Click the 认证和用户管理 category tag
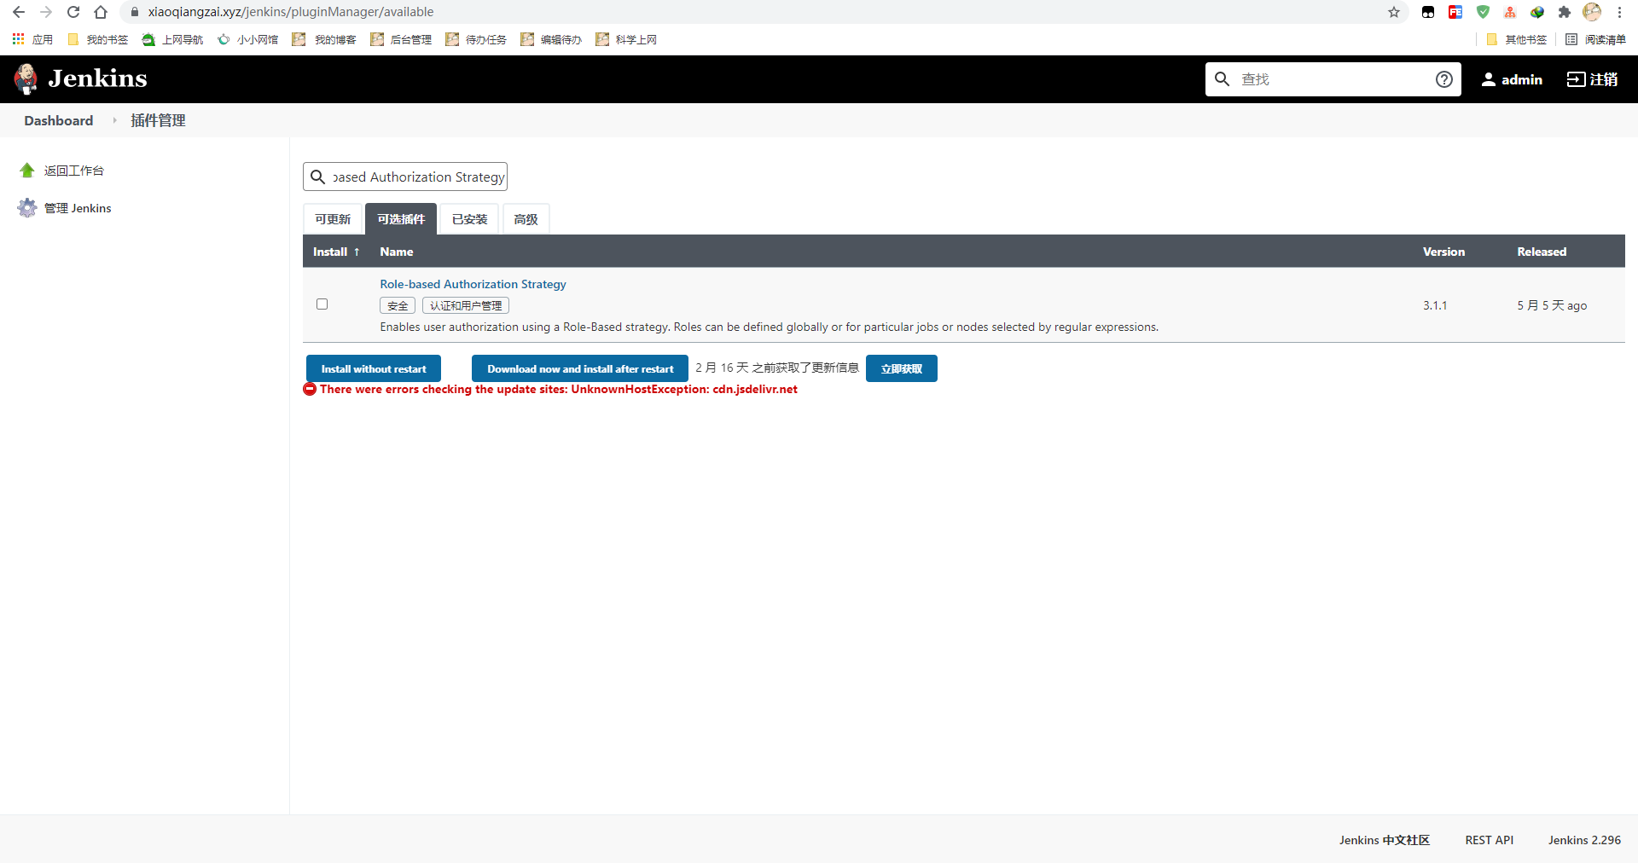The height and width of the screenshot is (863, 1638). (x=466, y=305)
